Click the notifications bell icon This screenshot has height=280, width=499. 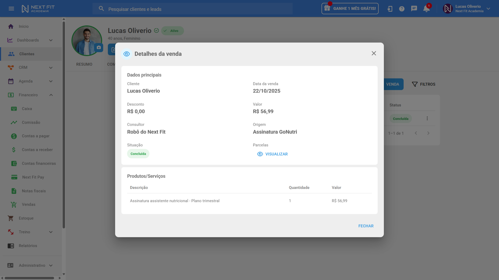coord(426,9)
